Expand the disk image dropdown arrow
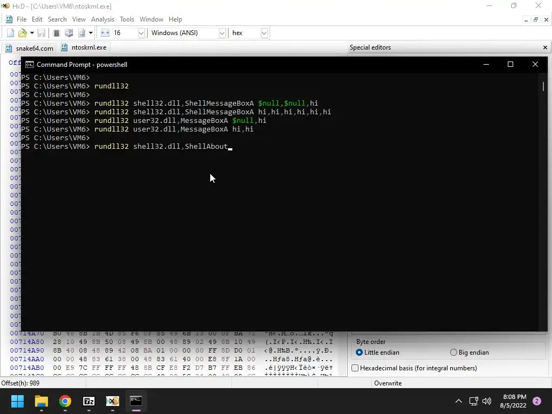The height and width of the screenshot is (414, 552). (x=91, y=33)
